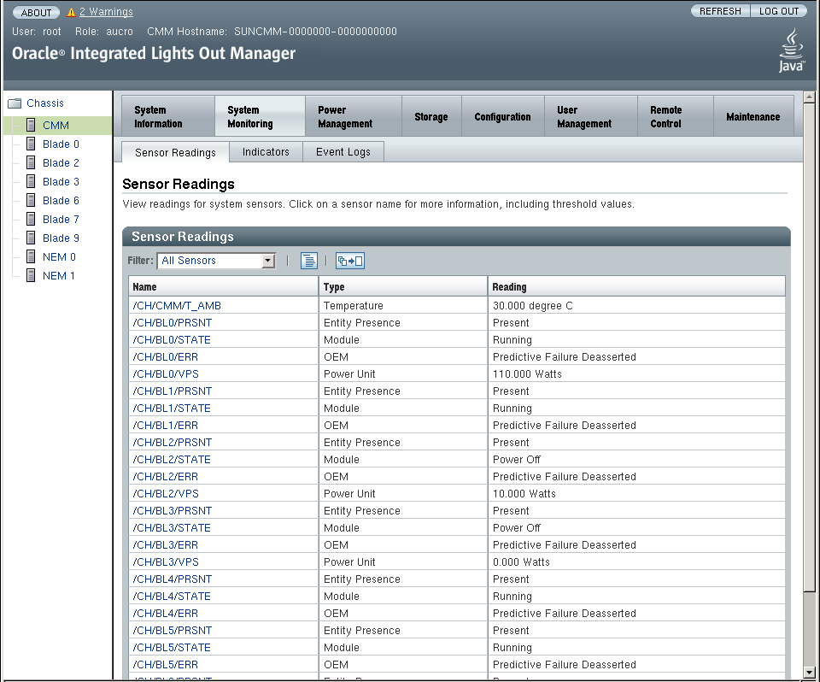This screenshot has width=820, height=682.
Task: Click the server icon beside Blade 3
Action: pyautogui.click(x=32, y=182)
